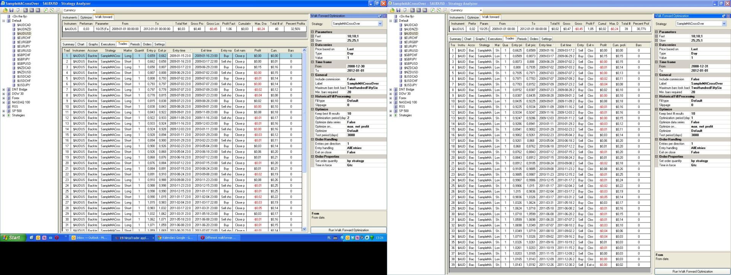Image resolution: width=731 pixels, height=275 pixels.
Task: Expand the Slow parameter in right window properties
Action: [656, 40]
